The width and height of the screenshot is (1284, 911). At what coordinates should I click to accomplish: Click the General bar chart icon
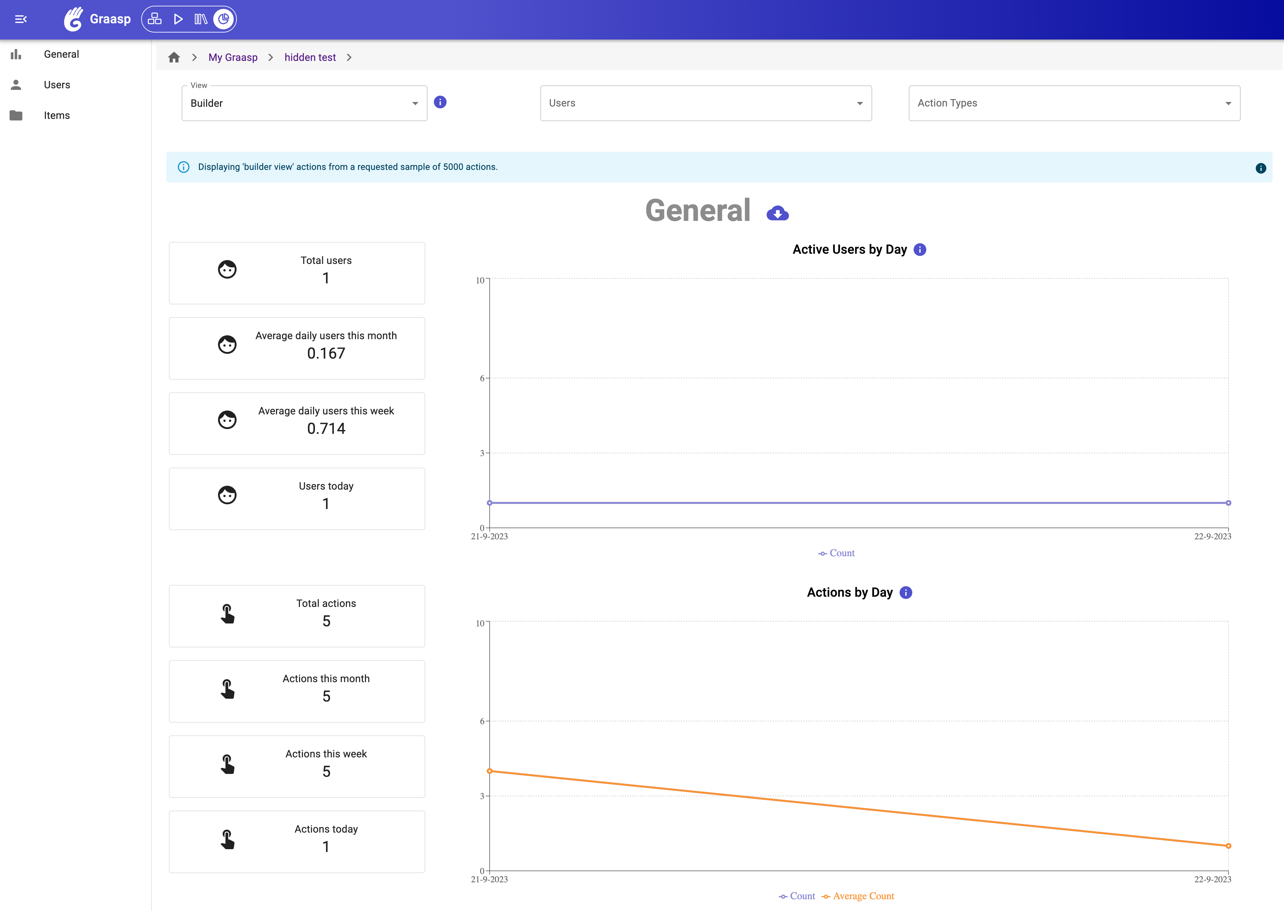[x=16, y=55]
